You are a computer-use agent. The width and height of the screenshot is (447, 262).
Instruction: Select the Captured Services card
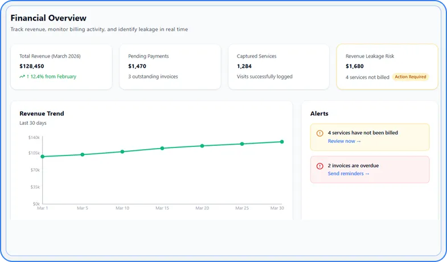pos(278,67)
